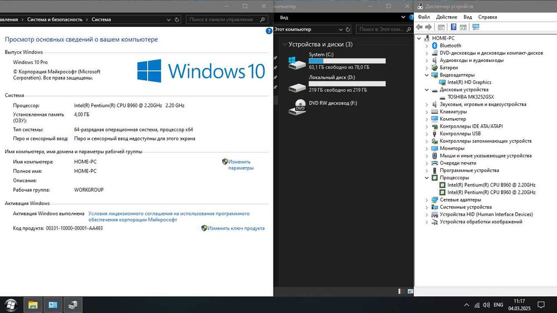557x313 pixels.
Task: Open the license agreement terms link
Action: pos(169,217)
